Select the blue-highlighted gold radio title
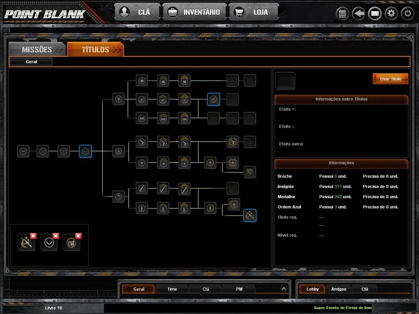This screenshot has height=314, width=419. point(214,99)
